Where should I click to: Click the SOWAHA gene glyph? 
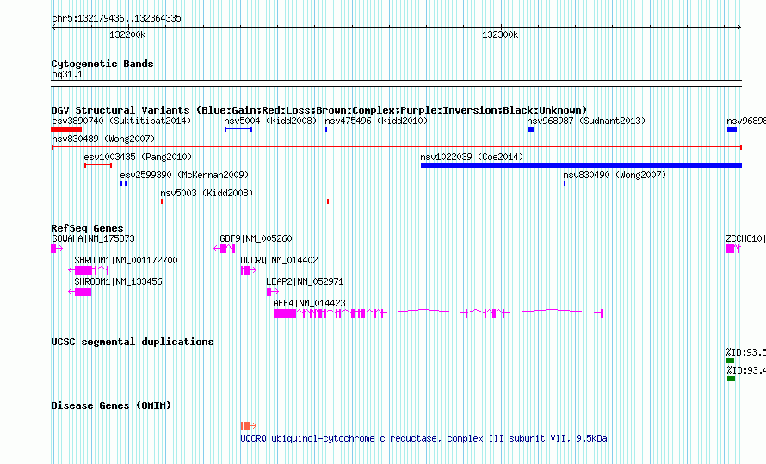pyautogui.click(x=57, y=249)
